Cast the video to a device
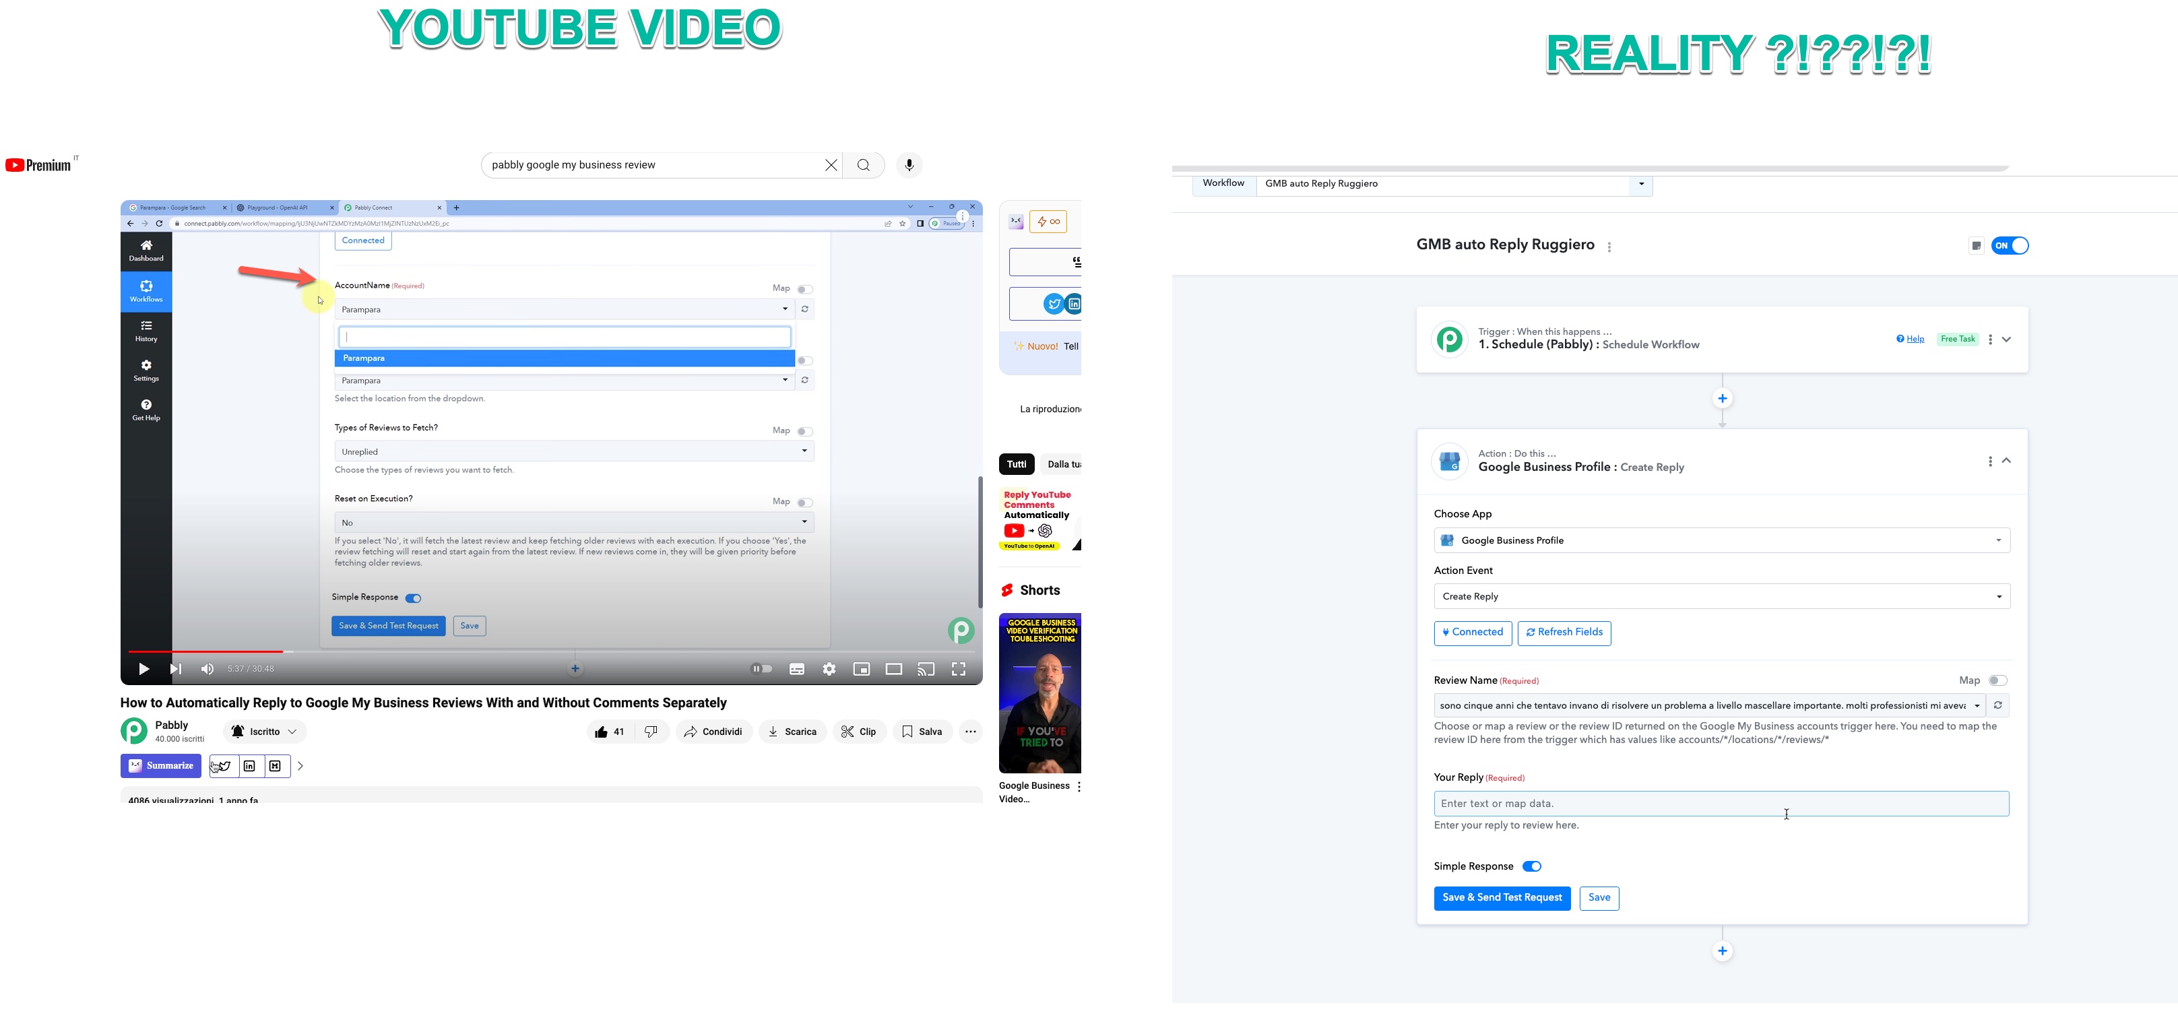This screenshot has height=1030, width=2178. (x=926, y=669)
